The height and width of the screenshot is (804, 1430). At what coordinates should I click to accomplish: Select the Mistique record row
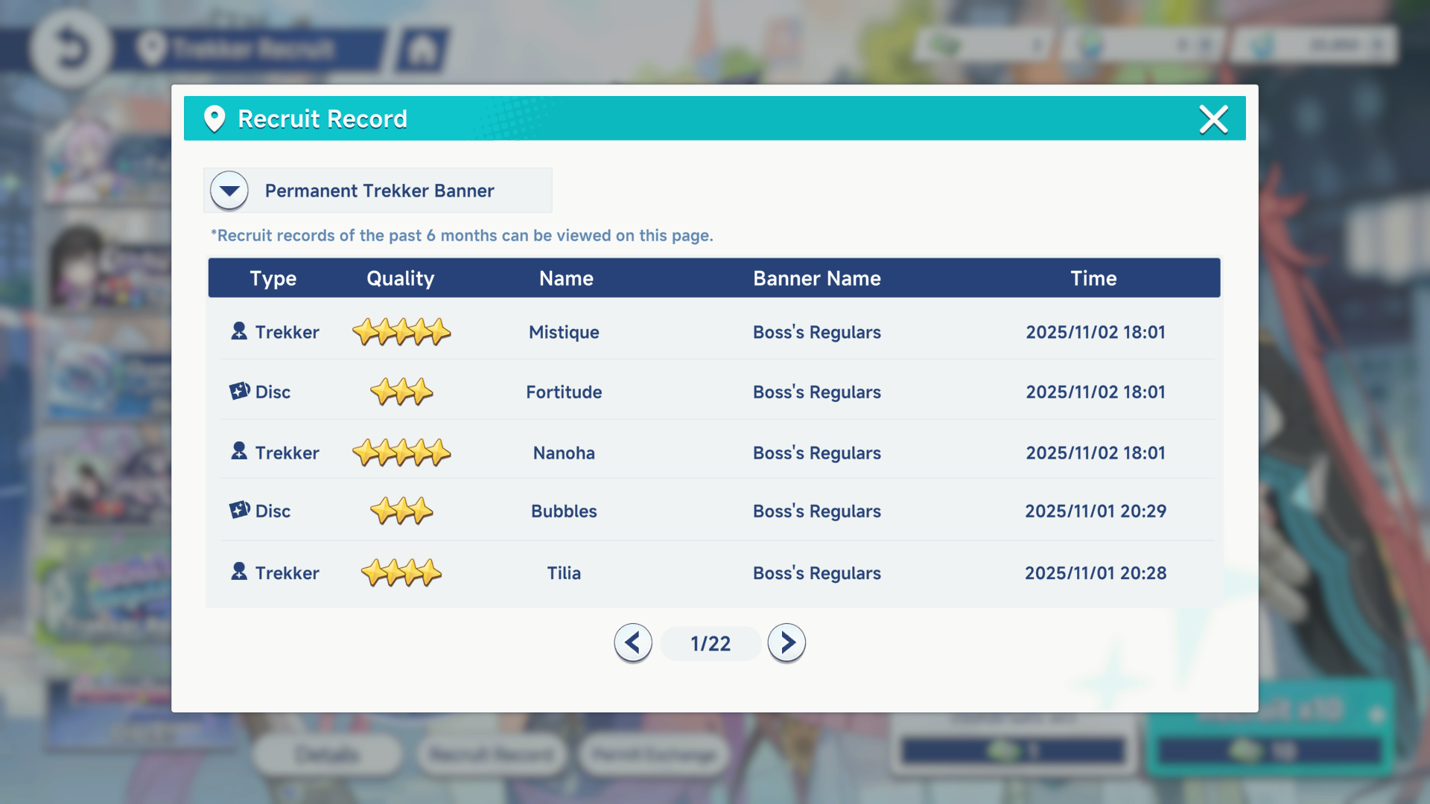pos(564,332)
